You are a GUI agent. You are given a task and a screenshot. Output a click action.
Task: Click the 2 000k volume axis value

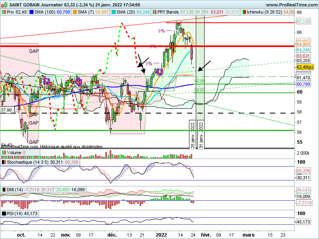(x=303, y=153)
